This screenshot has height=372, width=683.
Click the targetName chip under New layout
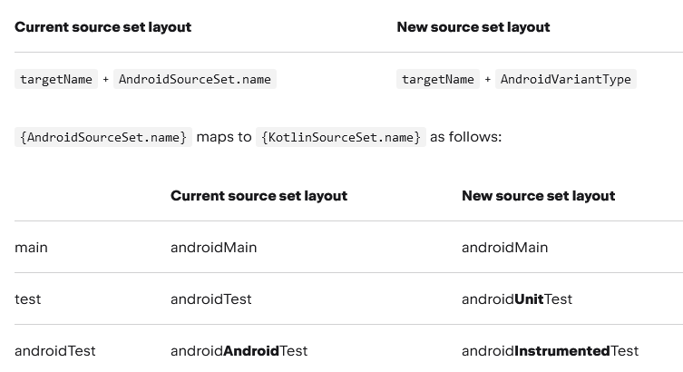[x=438, y=79]
